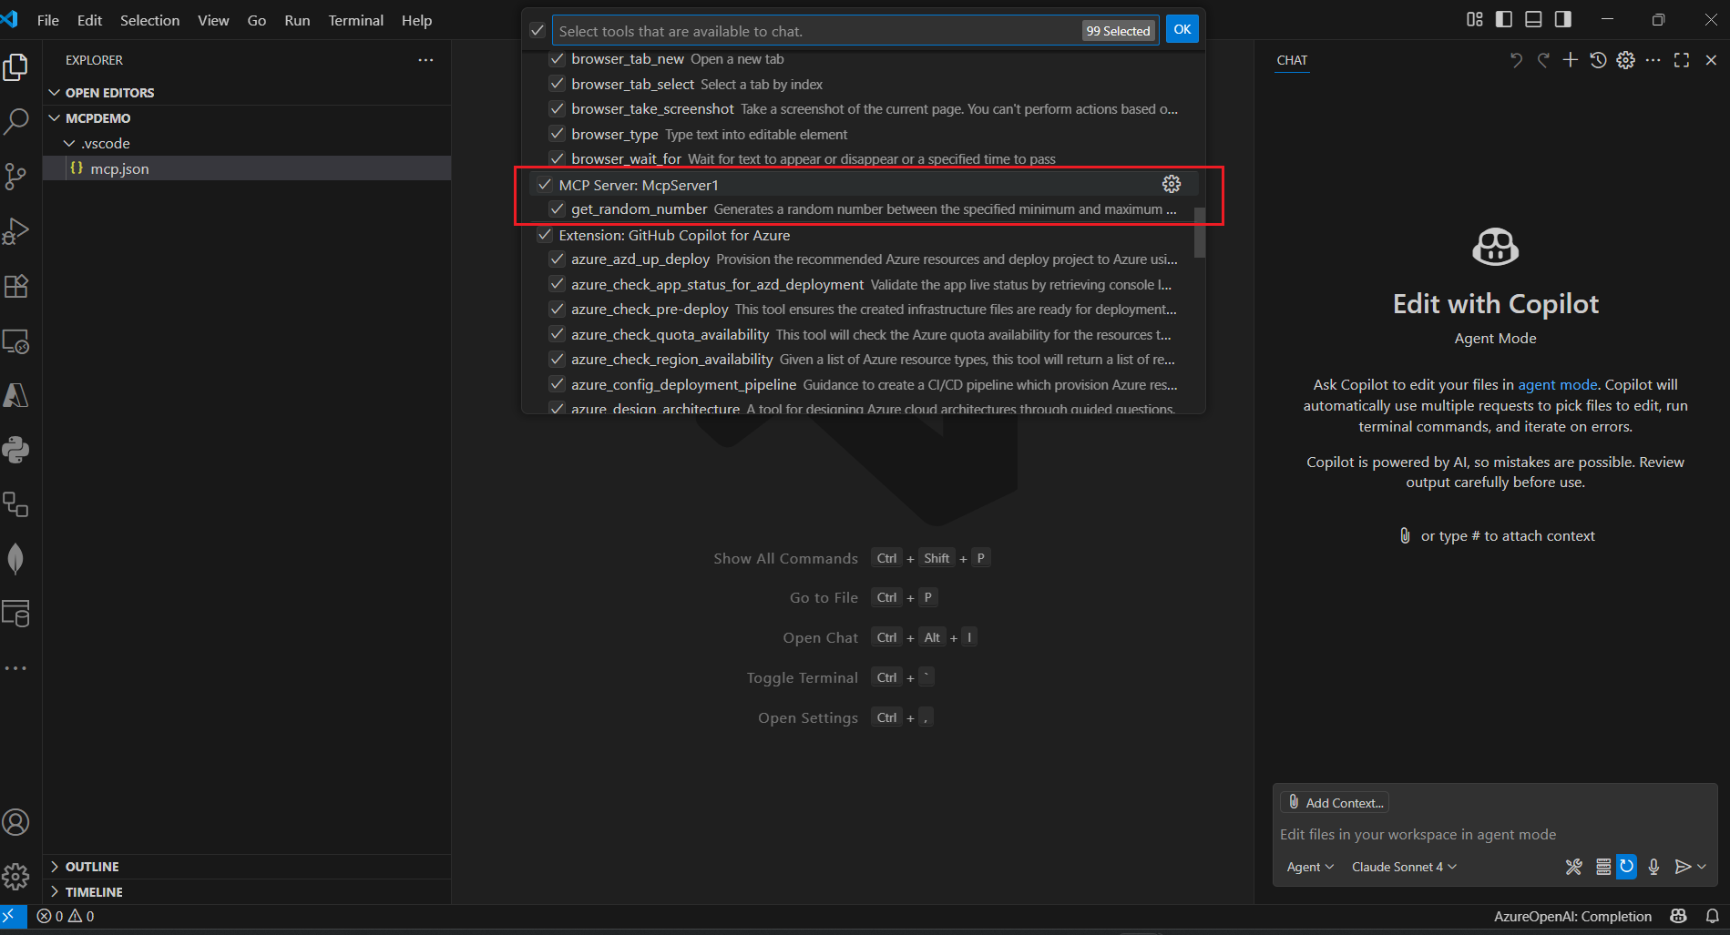Follow the agent mode link

tap(1557, 384)
